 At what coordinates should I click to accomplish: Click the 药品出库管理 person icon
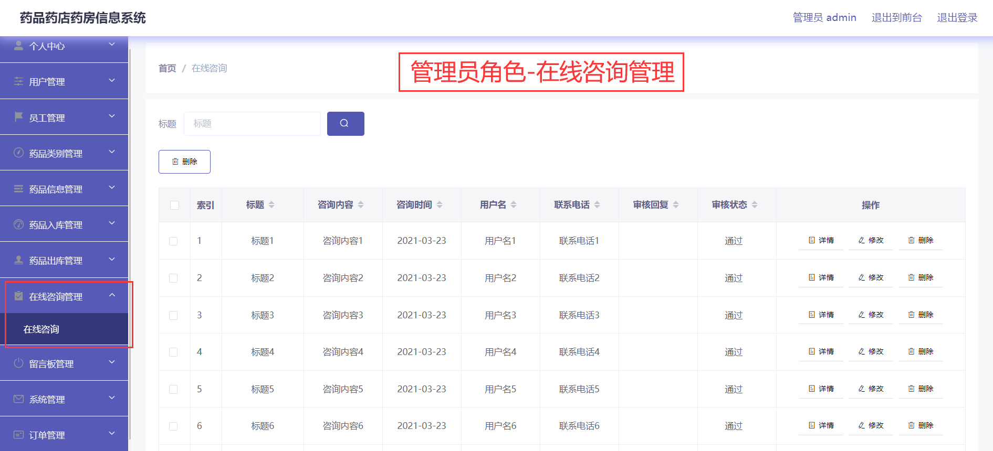point(18,260)
